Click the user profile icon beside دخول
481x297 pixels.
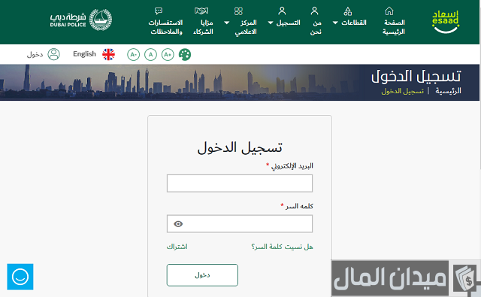(53, 54)
